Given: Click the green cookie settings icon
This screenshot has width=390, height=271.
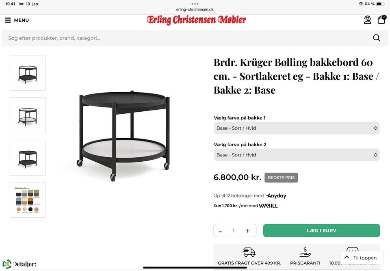Looking at the screenshot, I should coord(7,264).
